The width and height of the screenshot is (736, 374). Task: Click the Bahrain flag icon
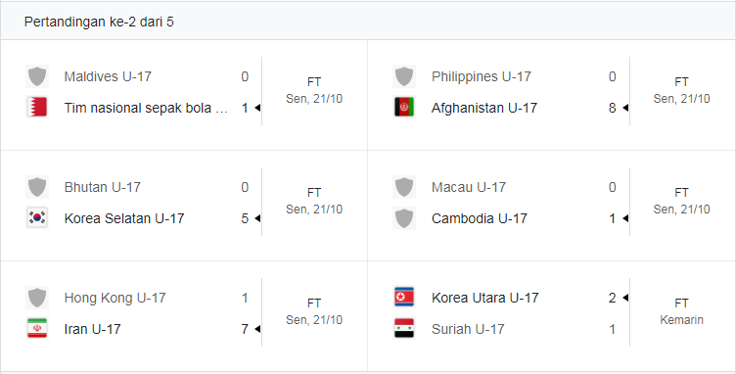point(37,108)
